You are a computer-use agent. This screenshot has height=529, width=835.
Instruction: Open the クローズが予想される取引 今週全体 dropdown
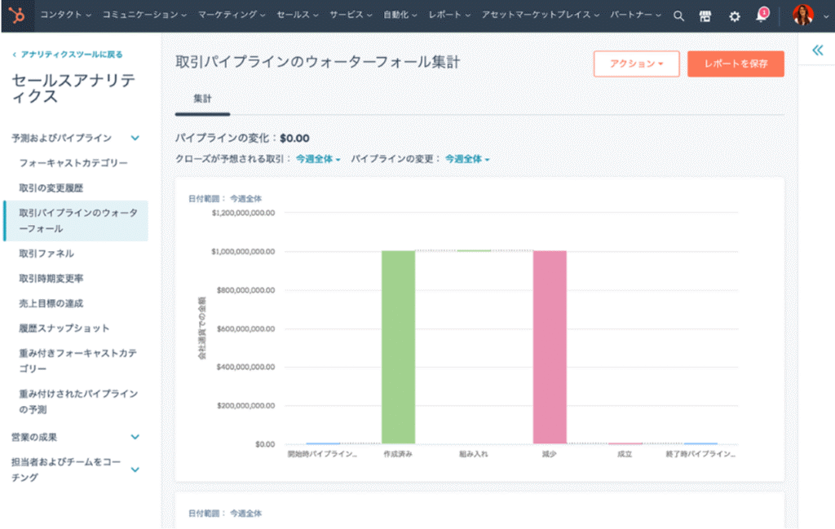pyautogui.click(x=318, y=159)
